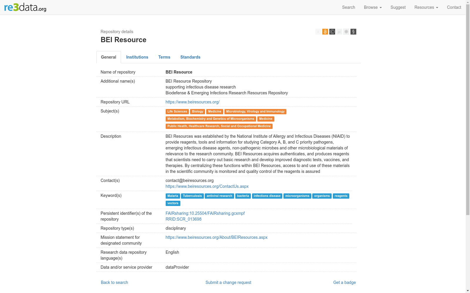Open Search in the top navigation
The image size is (470, 293).
click(x=349, y=7)
